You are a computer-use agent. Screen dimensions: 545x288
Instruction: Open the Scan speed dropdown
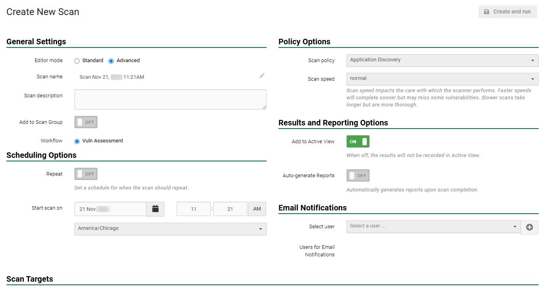(442, 79)
